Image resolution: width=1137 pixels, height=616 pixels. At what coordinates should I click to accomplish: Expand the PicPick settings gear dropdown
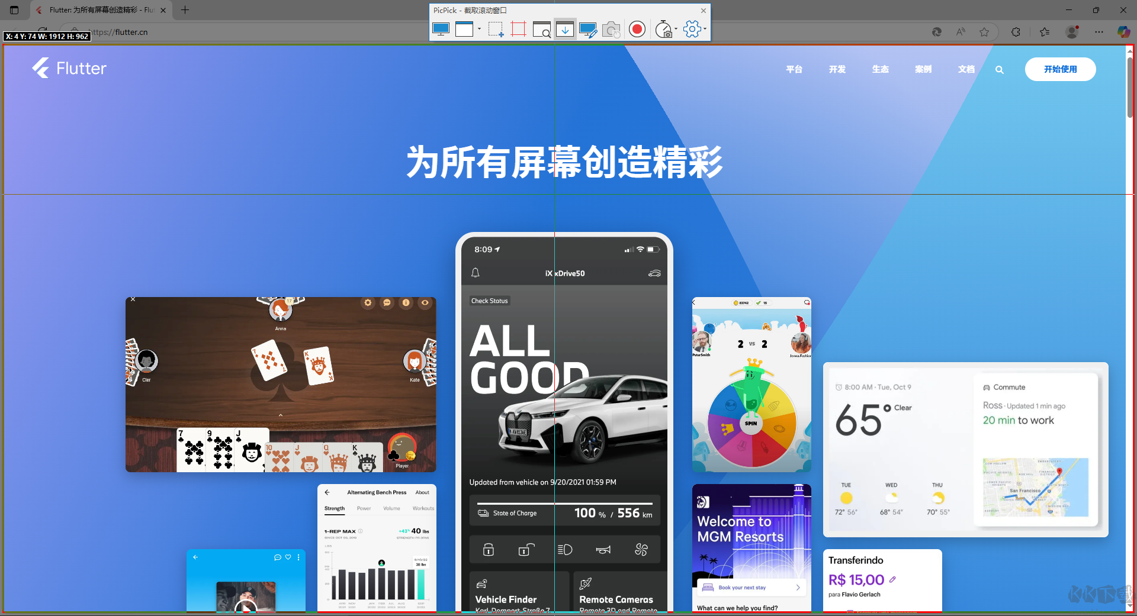705,28
